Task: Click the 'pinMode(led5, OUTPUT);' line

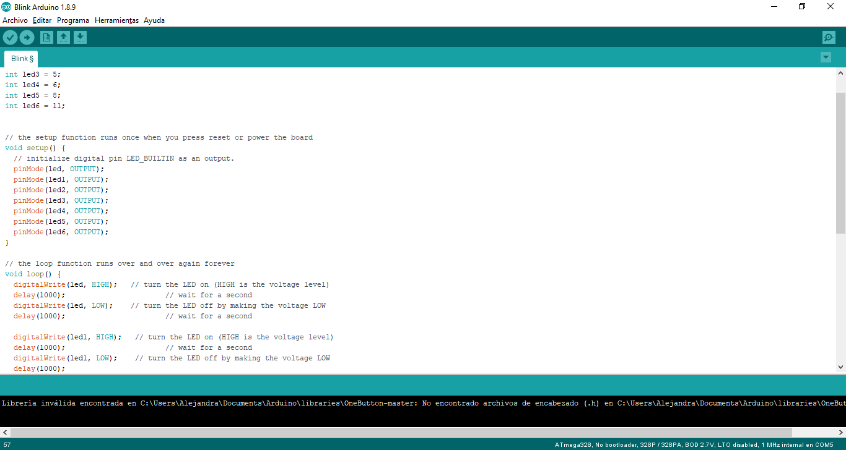Action: (61, 221)
